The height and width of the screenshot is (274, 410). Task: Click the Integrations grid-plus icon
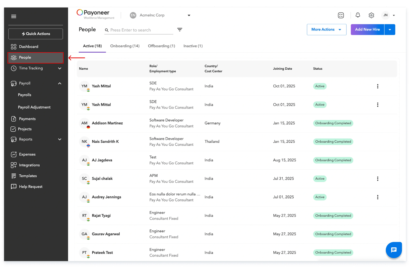14,165
